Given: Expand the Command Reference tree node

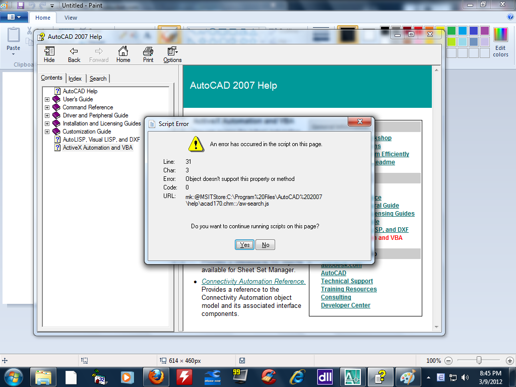Looking at the screenshot, I should (x=47, y=107).
